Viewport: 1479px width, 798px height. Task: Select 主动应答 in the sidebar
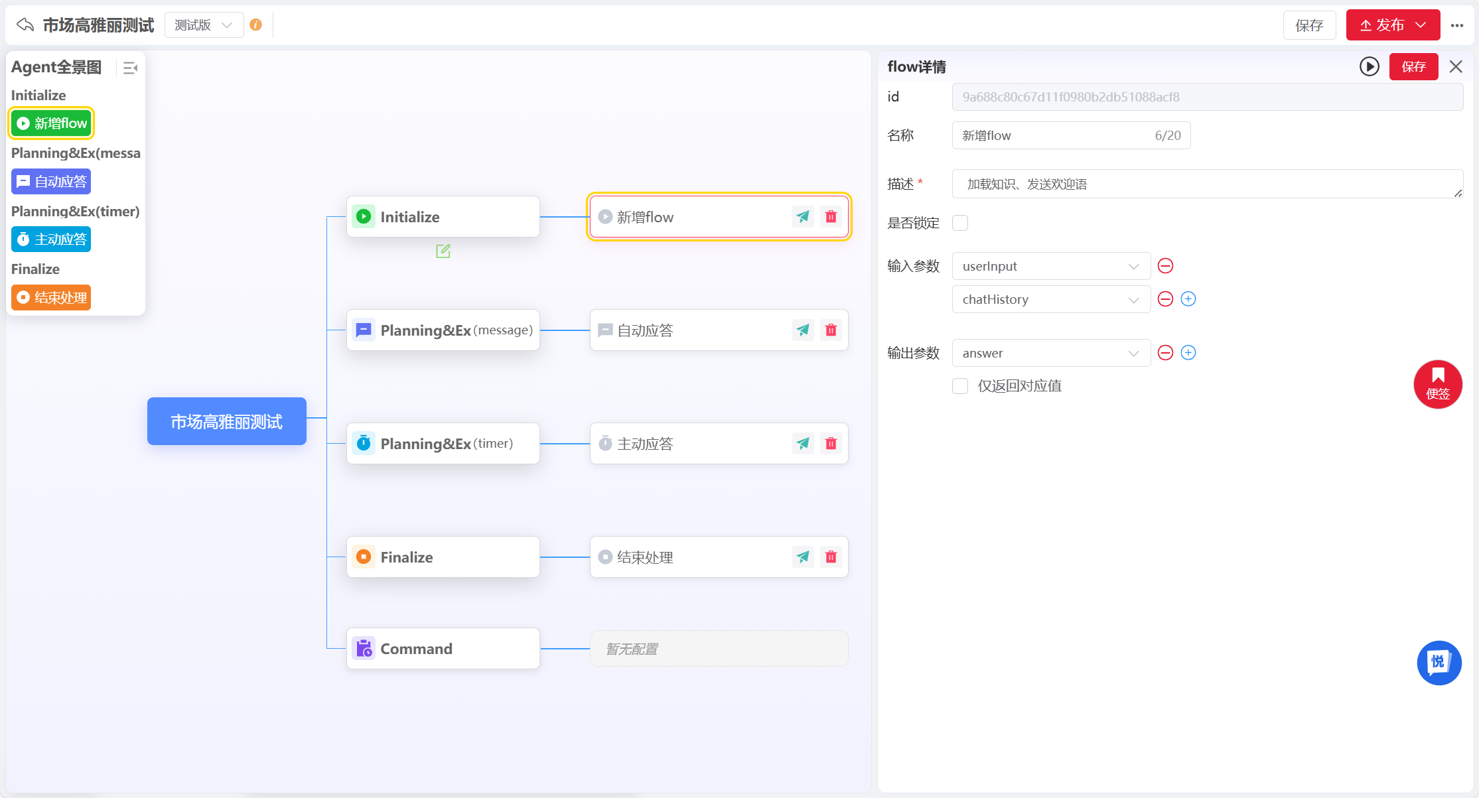(x=51, y=239)
